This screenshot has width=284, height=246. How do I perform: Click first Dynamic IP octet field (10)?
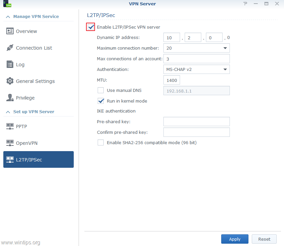(172, 37)
